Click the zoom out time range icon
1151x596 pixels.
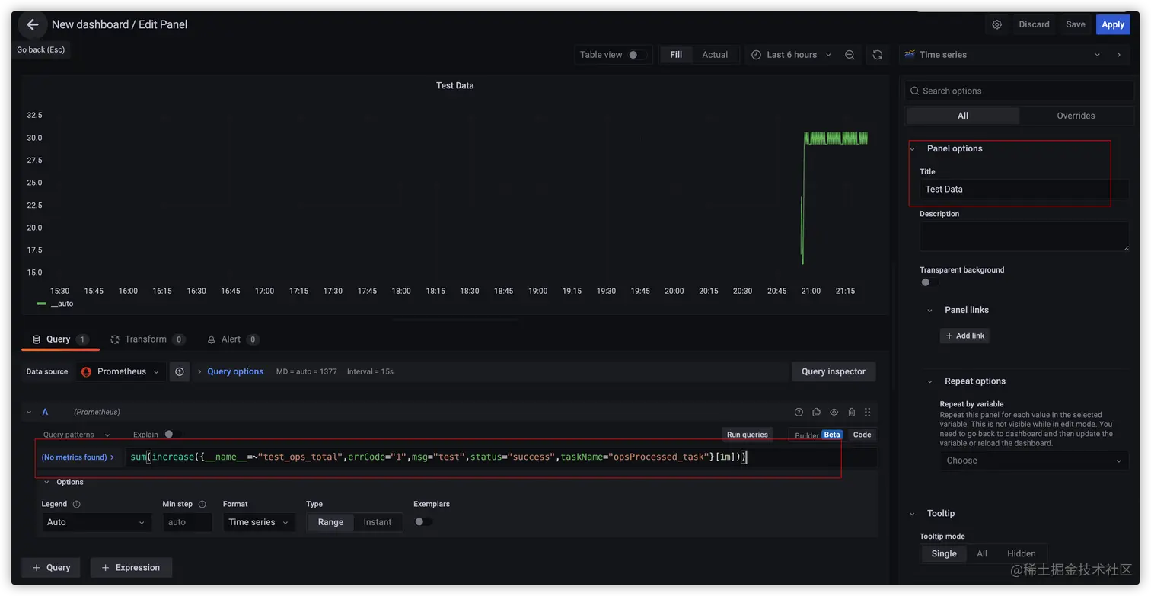(x=850, y=55)
